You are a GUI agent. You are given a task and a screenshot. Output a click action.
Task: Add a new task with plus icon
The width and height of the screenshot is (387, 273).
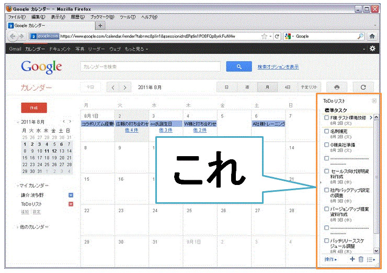click(352, 259)
